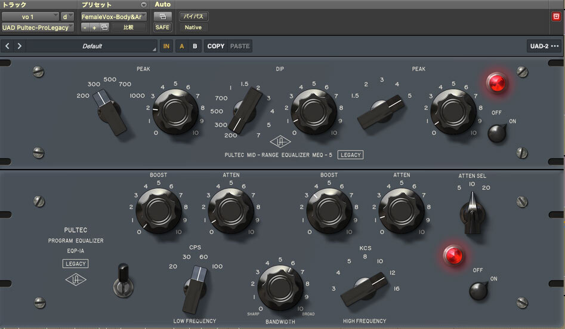Click the preset minus button
Screen dimensions: 565x329
[x=85, y=27]
